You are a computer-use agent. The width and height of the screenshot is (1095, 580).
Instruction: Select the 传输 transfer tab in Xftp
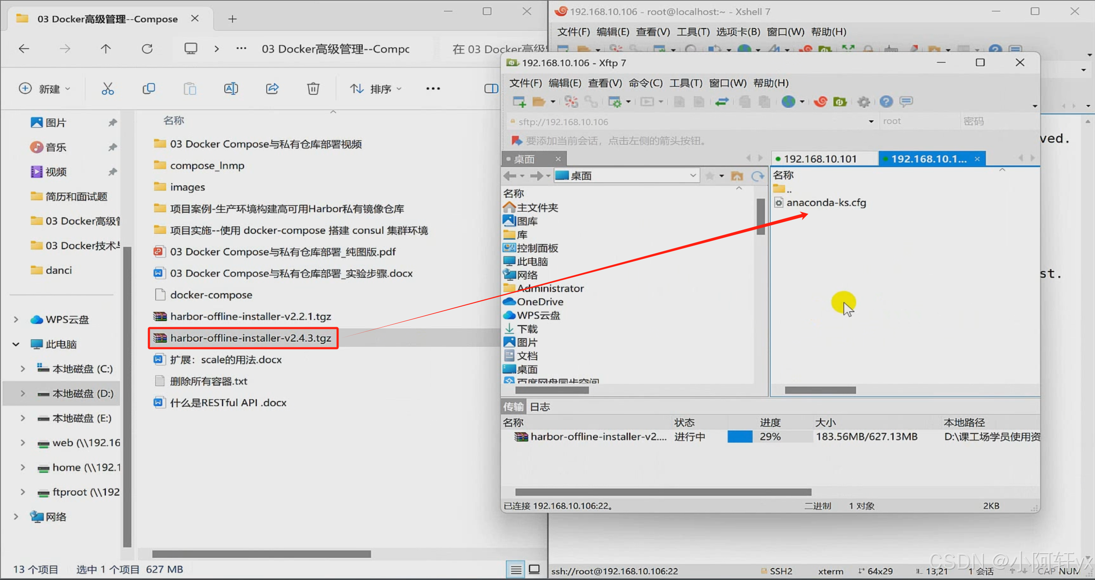[x=513, y=407]
